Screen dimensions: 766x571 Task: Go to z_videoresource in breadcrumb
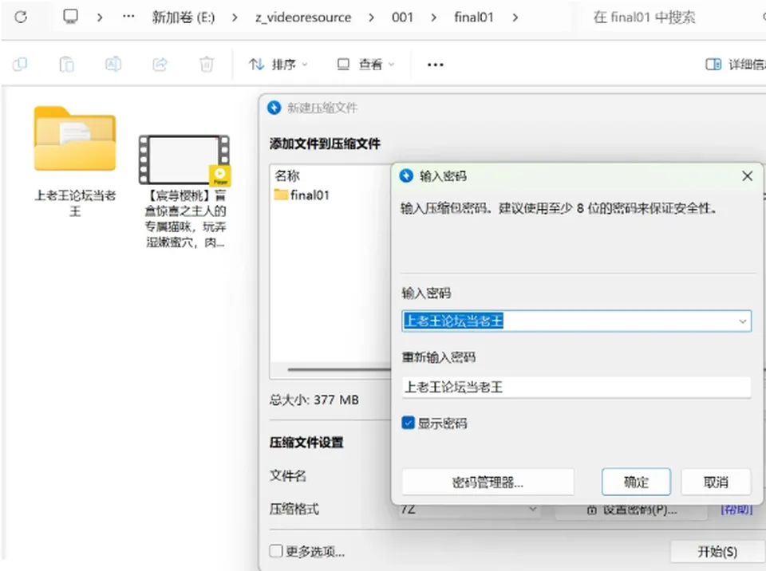click(x=303, y=18)
